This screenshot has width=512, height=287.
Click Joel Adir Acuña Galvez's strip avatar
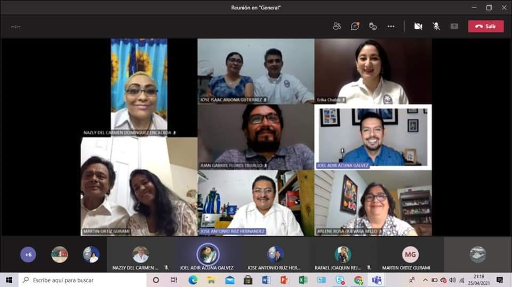[207, 254]
